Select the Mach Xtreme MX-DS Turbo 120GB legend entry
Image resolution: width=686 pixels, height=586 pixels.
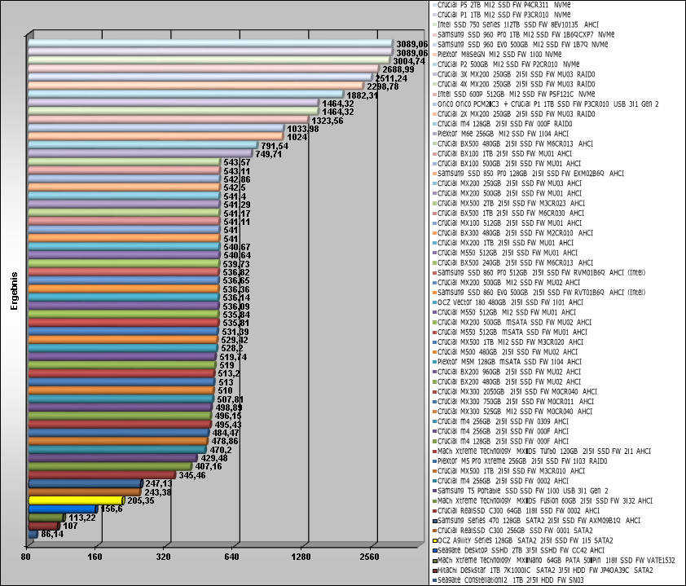(543, 452)
